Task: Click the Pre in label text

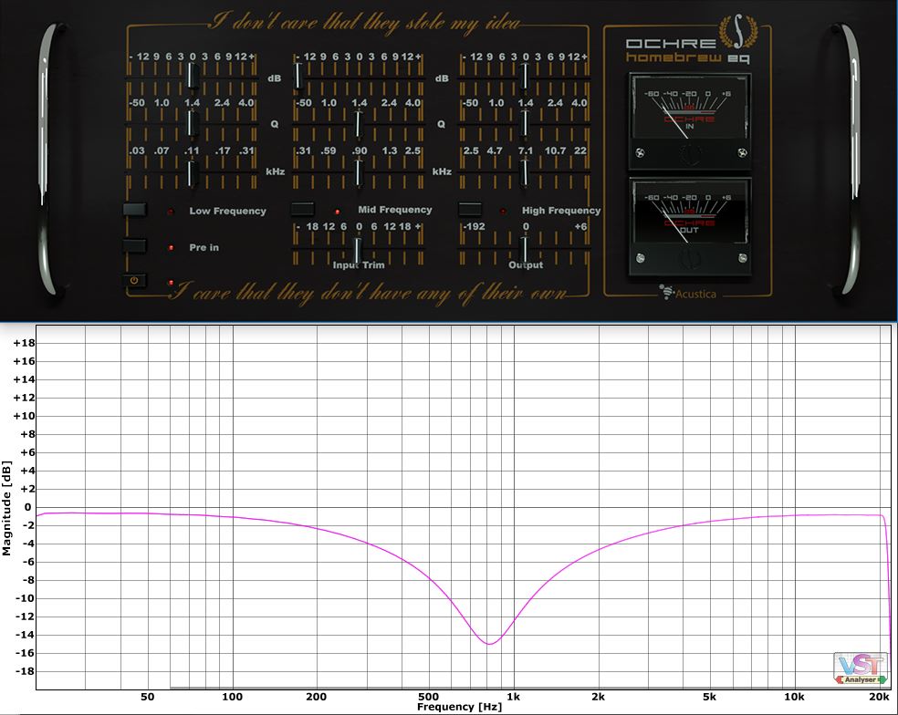Action: [x=204, y=247]
